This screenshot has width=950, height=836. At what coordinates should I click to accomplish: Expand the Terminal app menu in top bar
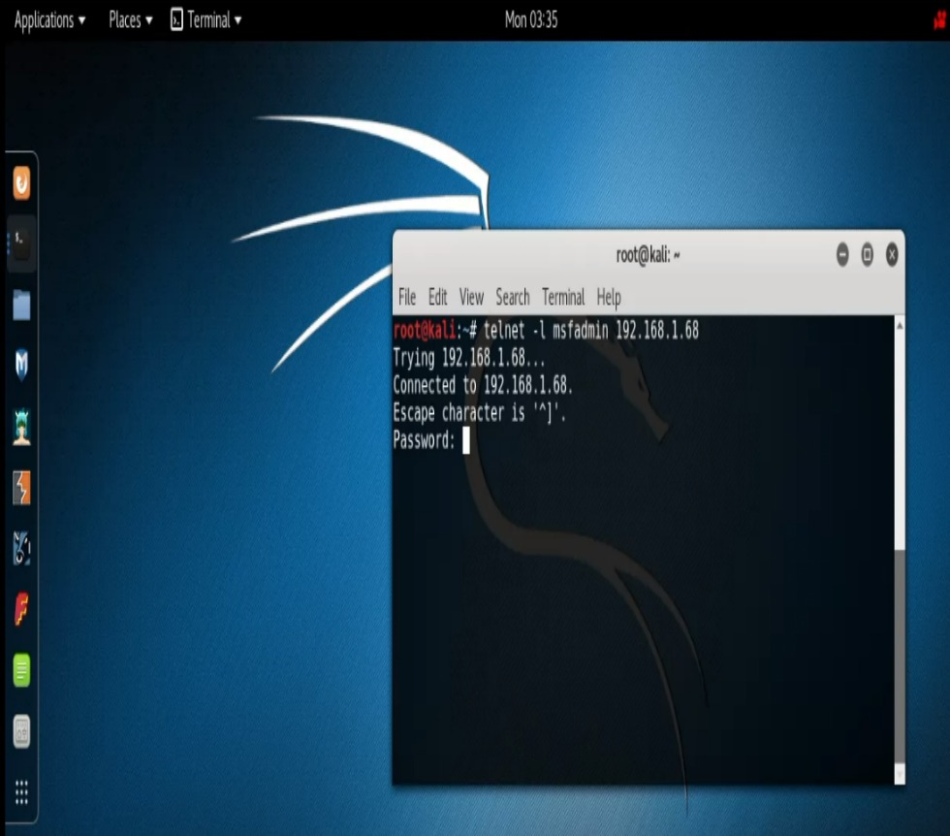[206, 20]
